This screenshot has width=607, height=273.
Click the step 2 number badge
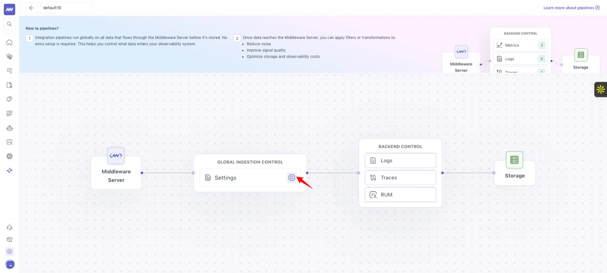237,39
